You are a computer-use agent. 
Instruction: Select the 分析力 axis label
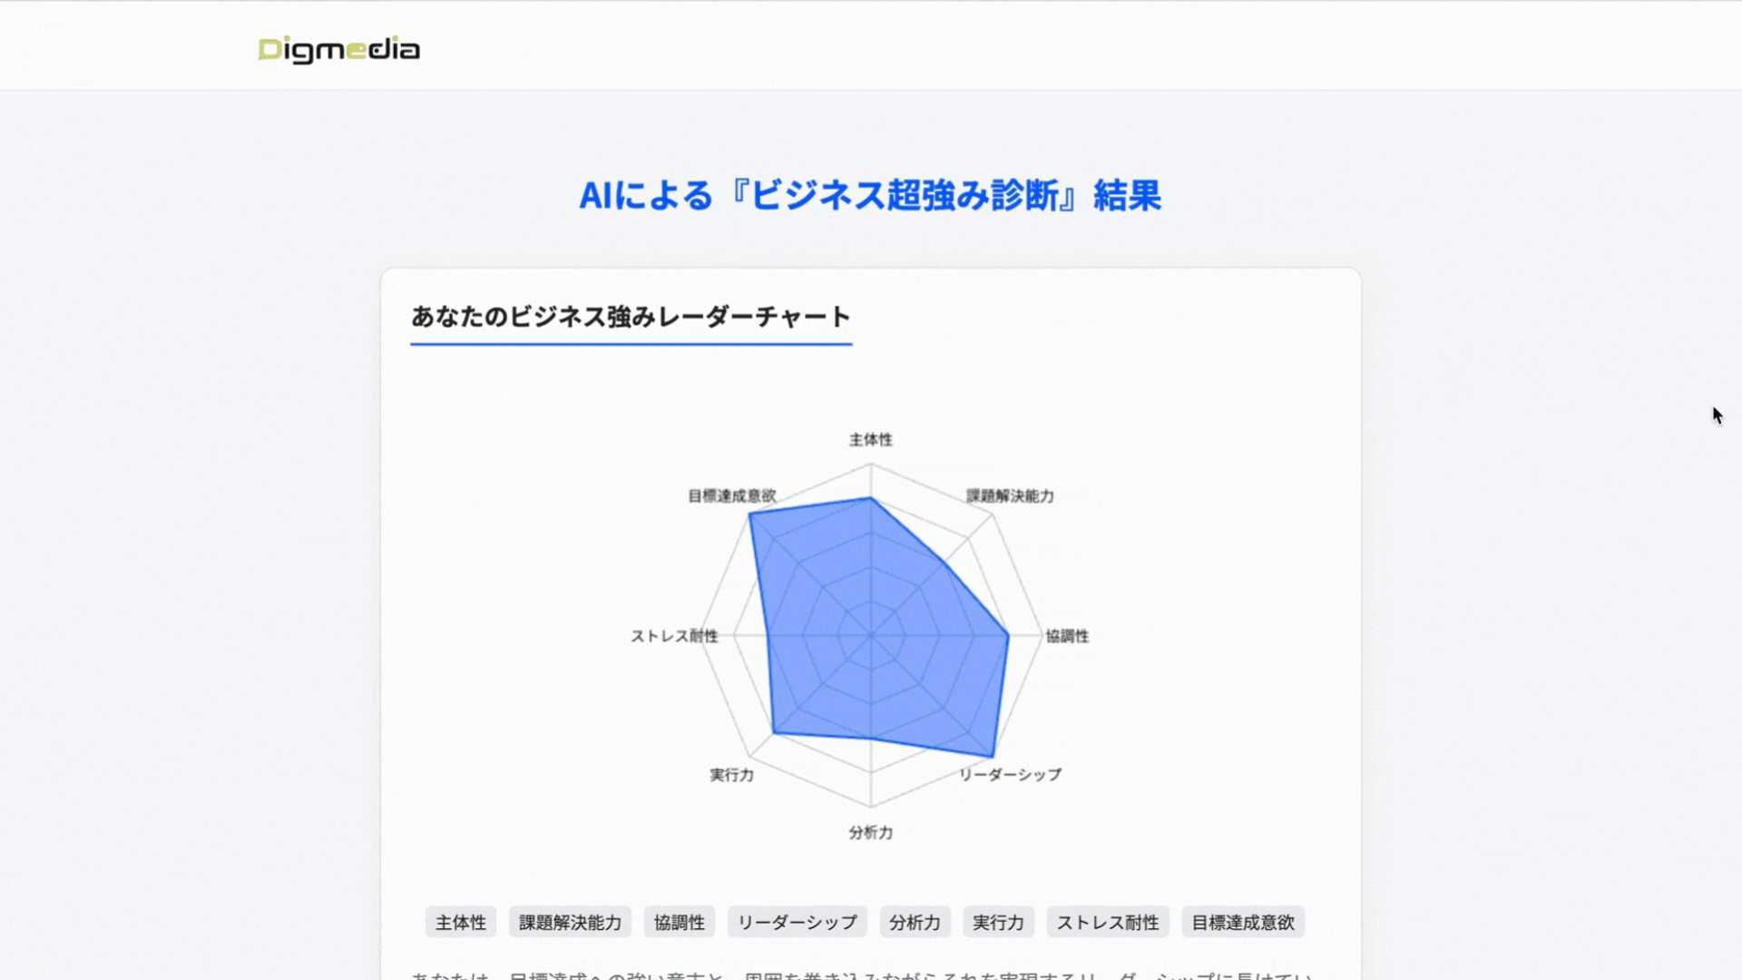coord(870,830)
